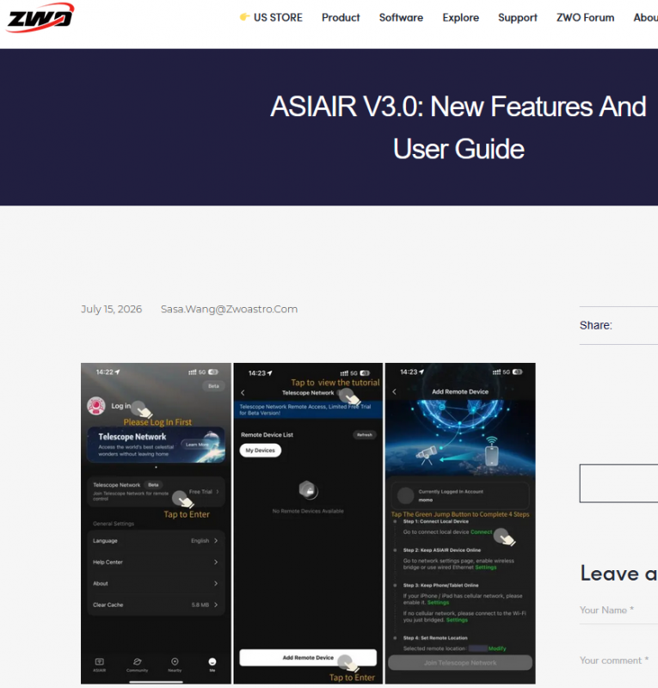Image resolution: width=658 pixels, height=688 pixels.
Task: Expand the About row chevron in phone screenshot
Action: (x=216, y=584)
